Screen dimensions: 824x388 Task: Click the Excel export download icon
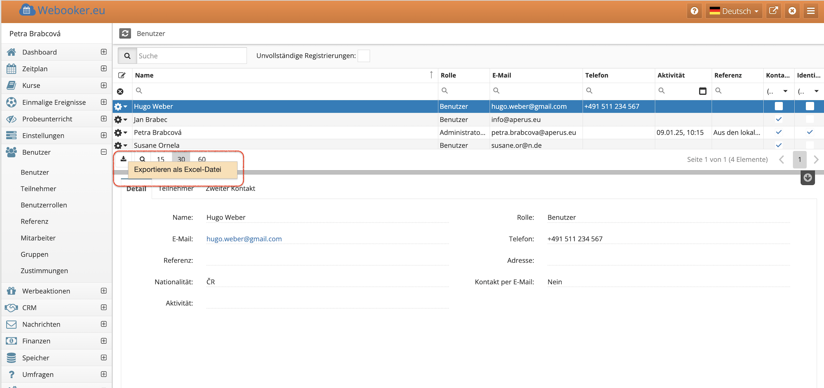124,159
